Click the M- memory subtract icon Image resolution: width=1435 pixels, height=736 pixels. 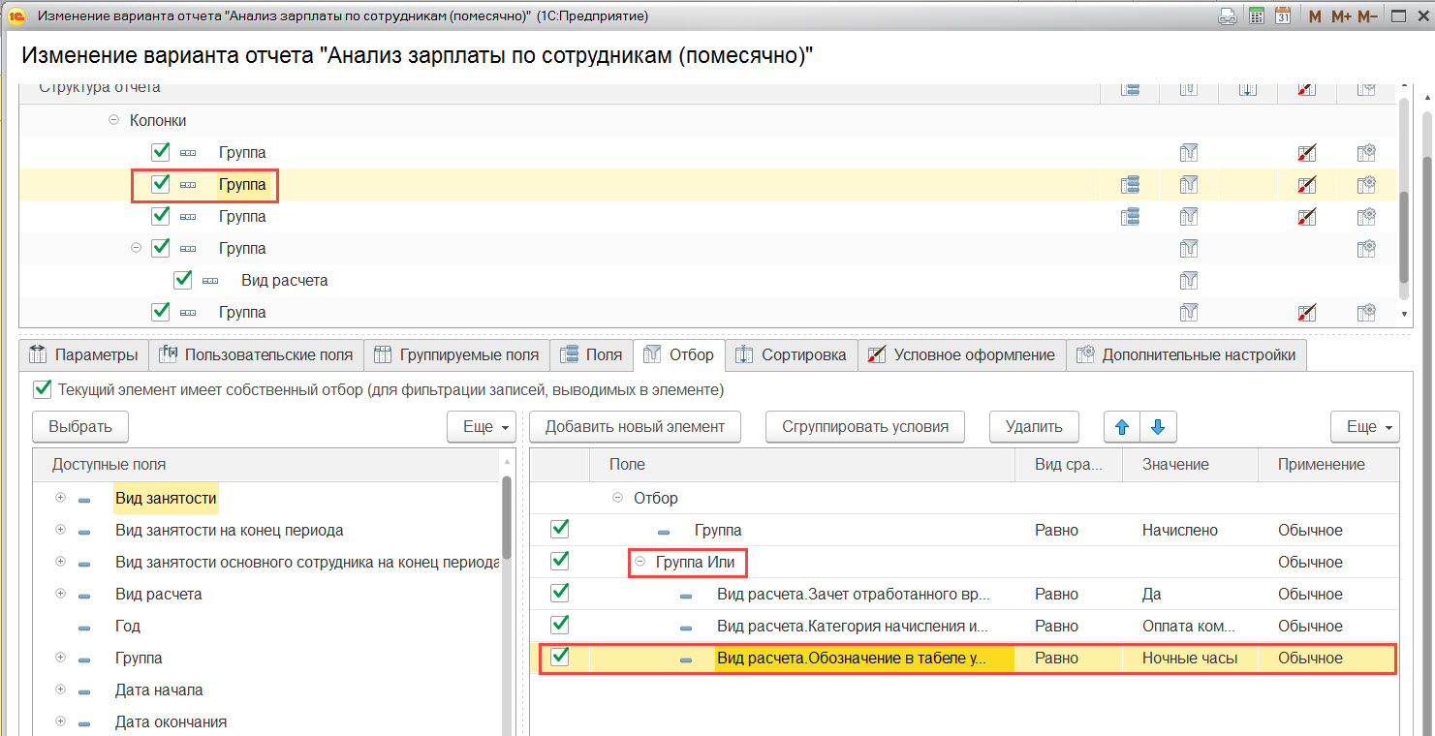pyautogui.click(x=1367, y=15)
